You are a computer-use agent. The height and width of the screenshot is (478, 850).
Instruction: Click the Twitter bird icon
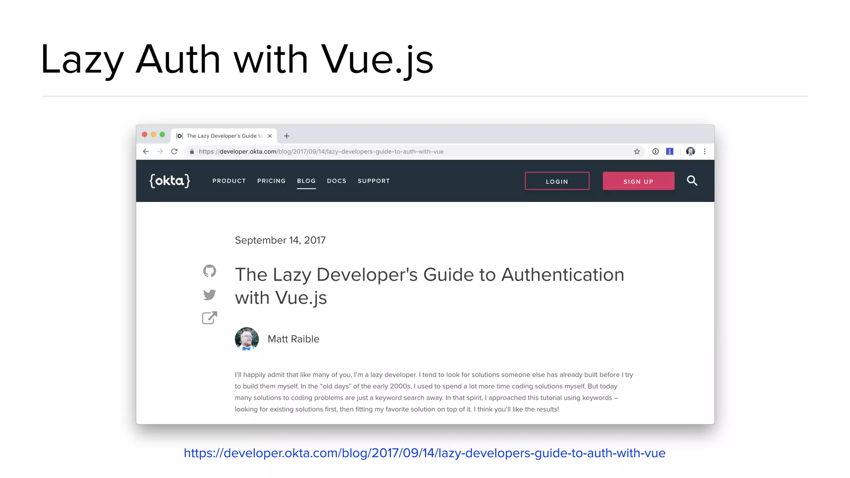210,295
